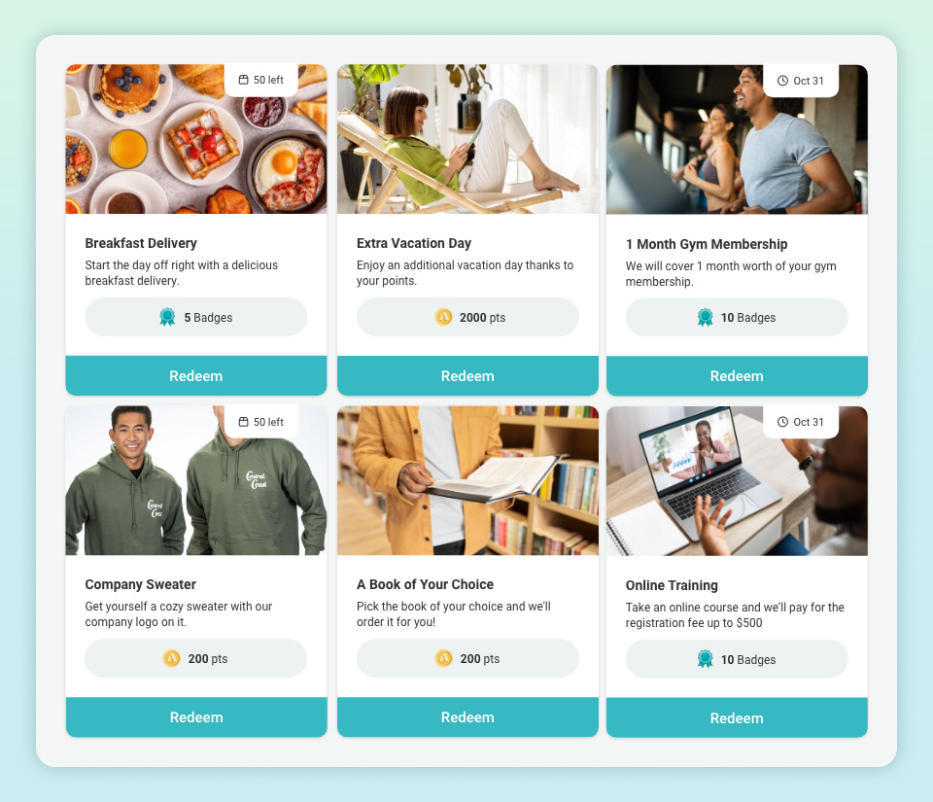Redeem the 1 Month Gym Membership reward
Image resolution: width=933 pixels, height=802 pixels.
click(x=737, y=376)
